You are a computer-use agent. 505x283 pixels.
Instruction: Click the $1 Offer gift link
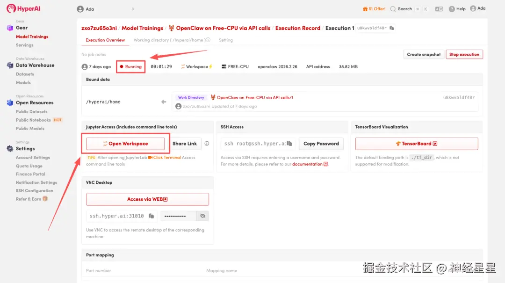(374, 9)
